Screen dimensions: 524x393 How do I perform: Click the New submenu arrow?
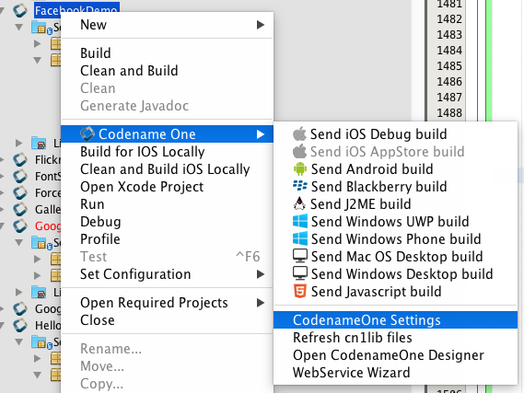point(261,25)
